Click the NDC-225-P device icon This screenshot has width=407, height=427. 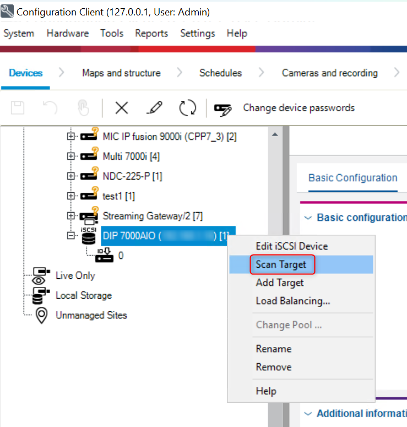(89, 174)
